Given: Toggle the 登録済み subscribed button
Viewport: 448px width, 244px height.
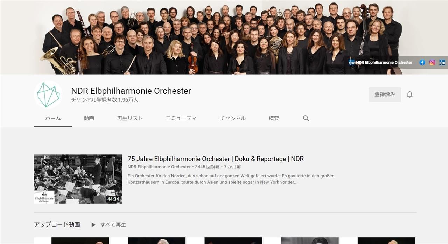Looking at the screenshot, I should 385,95.
